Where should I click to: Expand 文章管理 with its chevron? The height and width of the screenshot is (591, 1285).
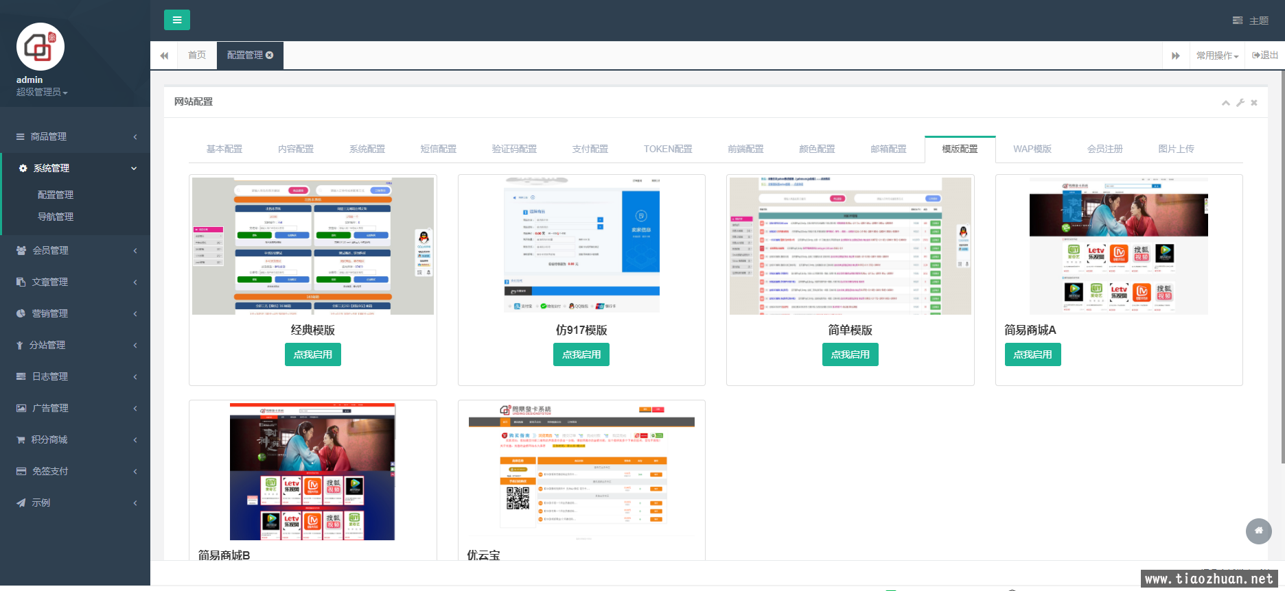pos(135,282)
